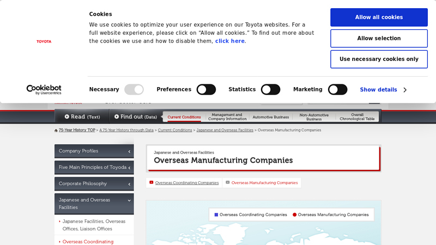This screenshot has width=436, height=245.
Task: Open Overseas Coordinating sidebar link
Action: 88,242
